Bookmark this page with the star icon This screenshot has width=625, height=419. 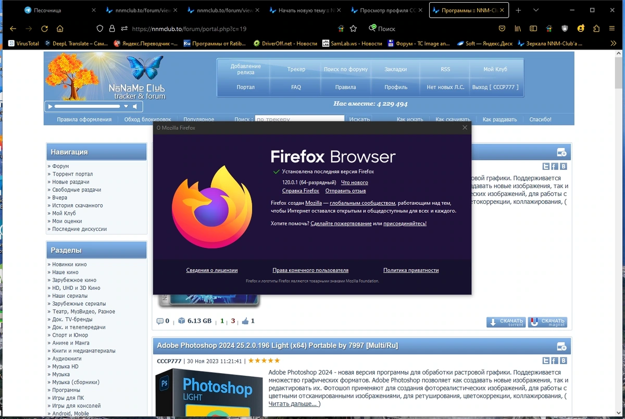pos(354,29)
